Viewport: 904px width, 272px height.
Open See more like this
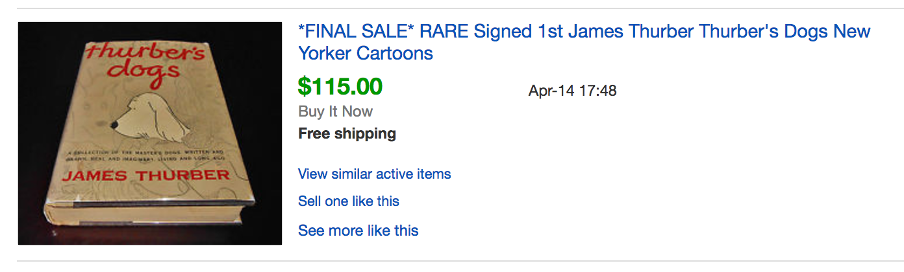pyautogui.click(x=358, y=231)
